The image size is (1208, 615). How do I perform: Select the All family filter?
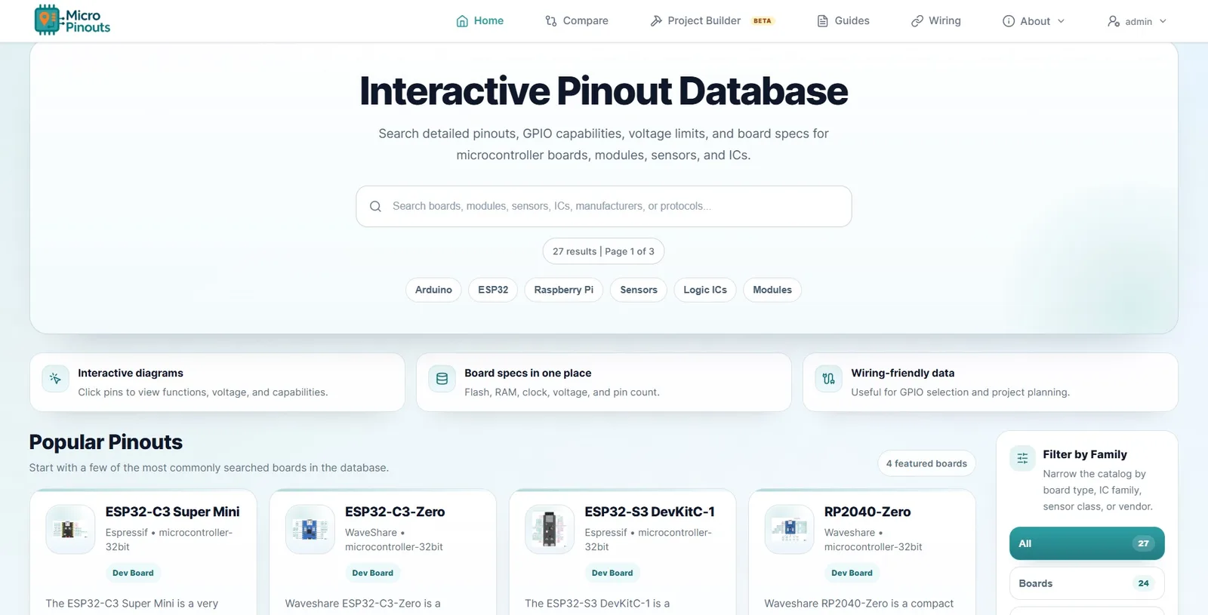click(1087, 543)
